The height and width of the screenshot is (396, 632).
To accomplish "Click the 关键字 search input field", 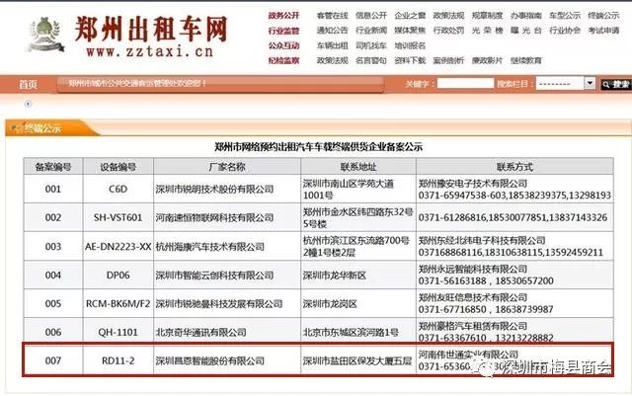I will click(465, 84).
